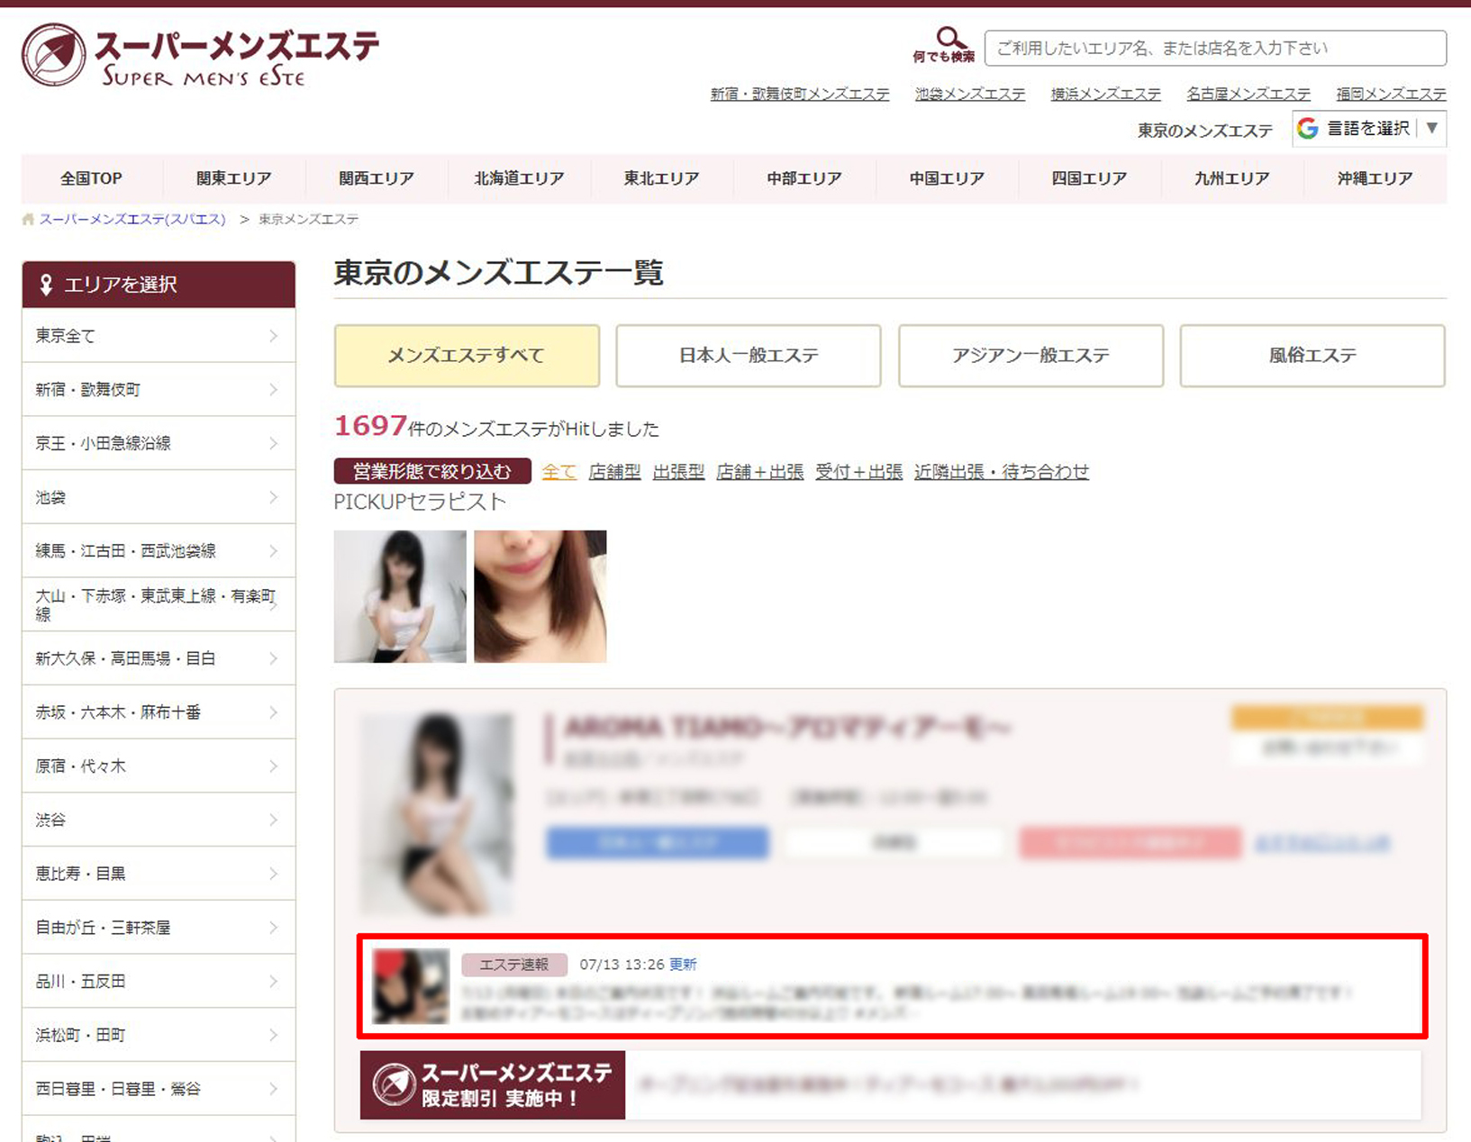Filter business type by 受付+出張

tap(858, 471)
